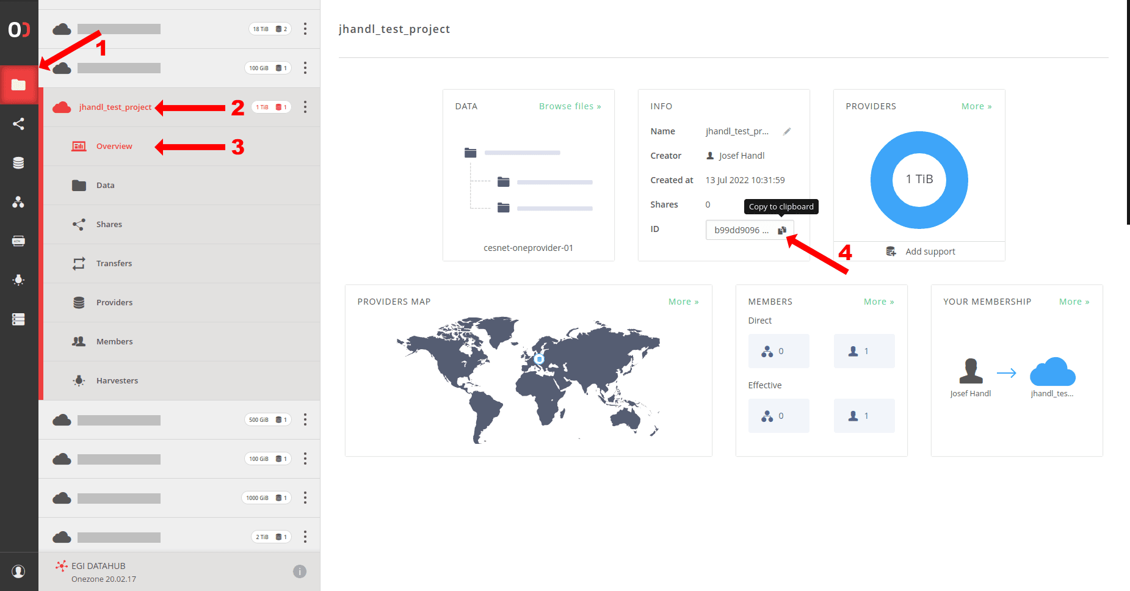Screen dimensions: 1130x591
Task: Select the Data submenu item
Action: click(105, 186)
